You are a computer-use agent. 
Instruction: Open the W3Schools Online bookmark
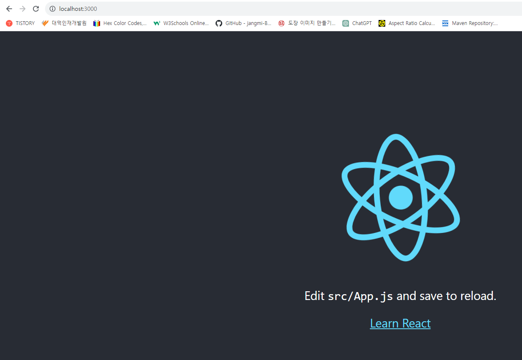tap(181, 23)
